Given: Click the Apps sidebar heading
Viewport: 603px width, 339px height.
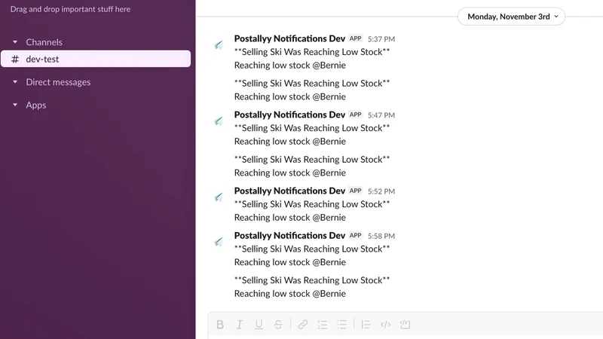Looking at the screenshot, I should (36, 105).
